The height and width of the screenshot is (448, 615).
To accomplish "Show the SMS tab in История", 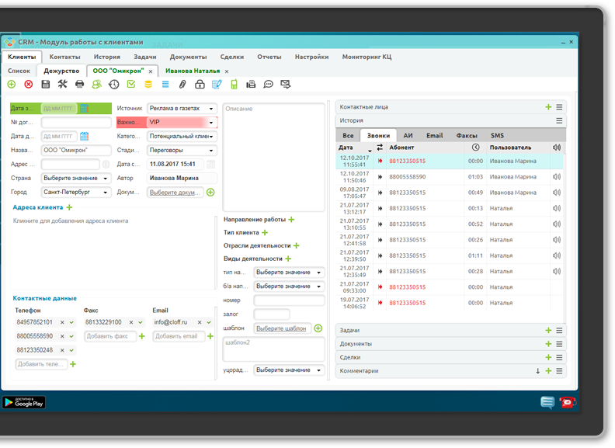I will [497, 135].
